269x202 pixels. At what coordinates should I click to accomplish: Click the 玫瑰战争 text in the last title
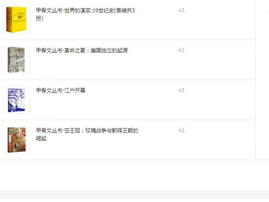tap(96, 131)
